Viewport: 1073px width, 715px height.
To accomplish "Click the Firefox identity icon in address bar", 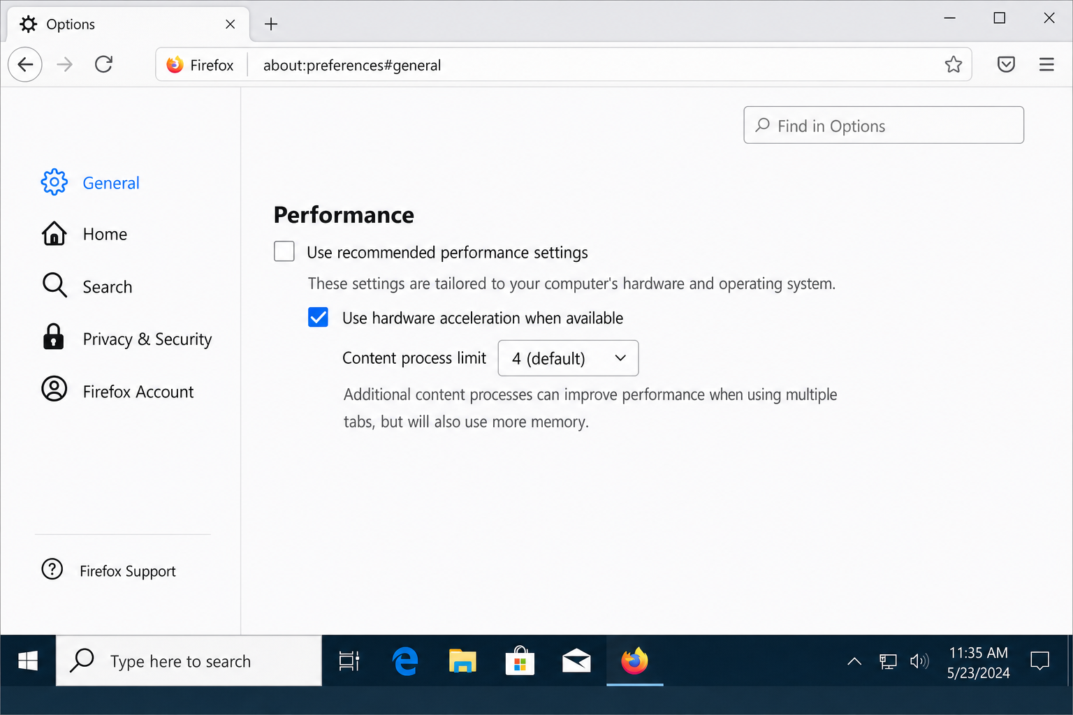I will click(x=175, y=65).
